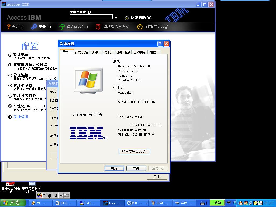Click the 系统属性 help question mark button
Viewport: 276px width, 207px height.
click(160, 44)
